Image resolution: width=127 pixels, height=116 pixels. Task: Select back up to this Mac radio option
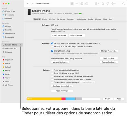pyautogui.click(x=52, y=46)
